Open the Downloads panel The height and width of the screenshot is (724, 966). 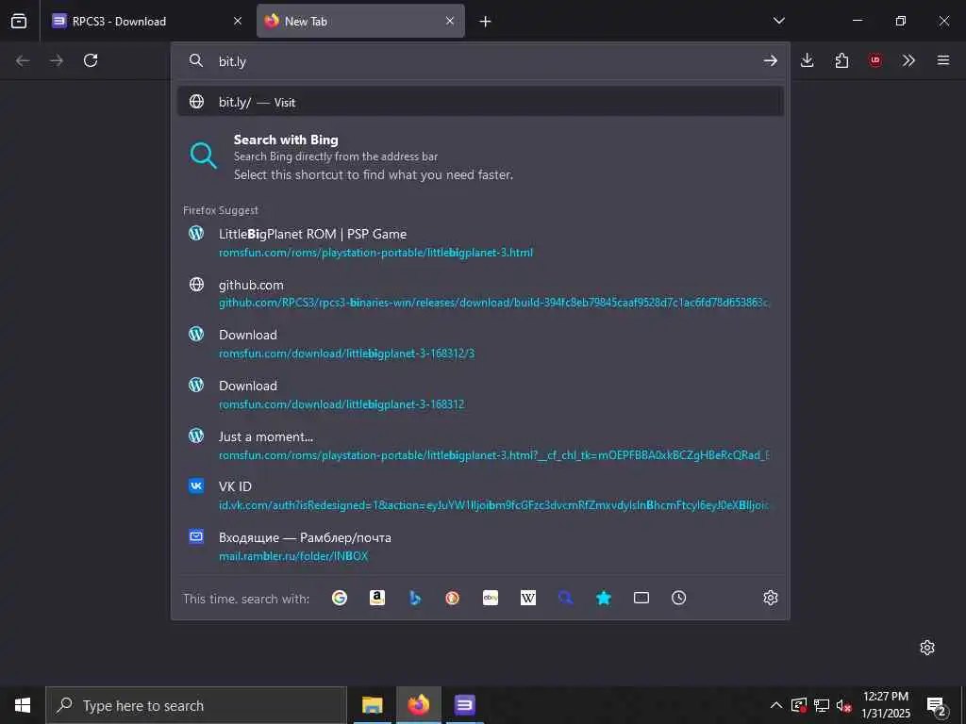point(808,60)
